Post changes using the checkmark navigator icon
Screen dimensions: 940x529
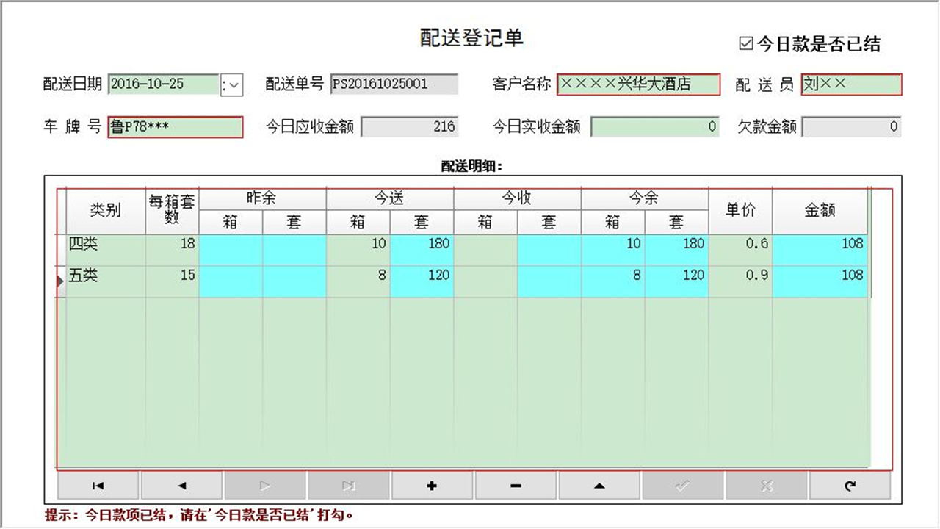tap(683, 485)
